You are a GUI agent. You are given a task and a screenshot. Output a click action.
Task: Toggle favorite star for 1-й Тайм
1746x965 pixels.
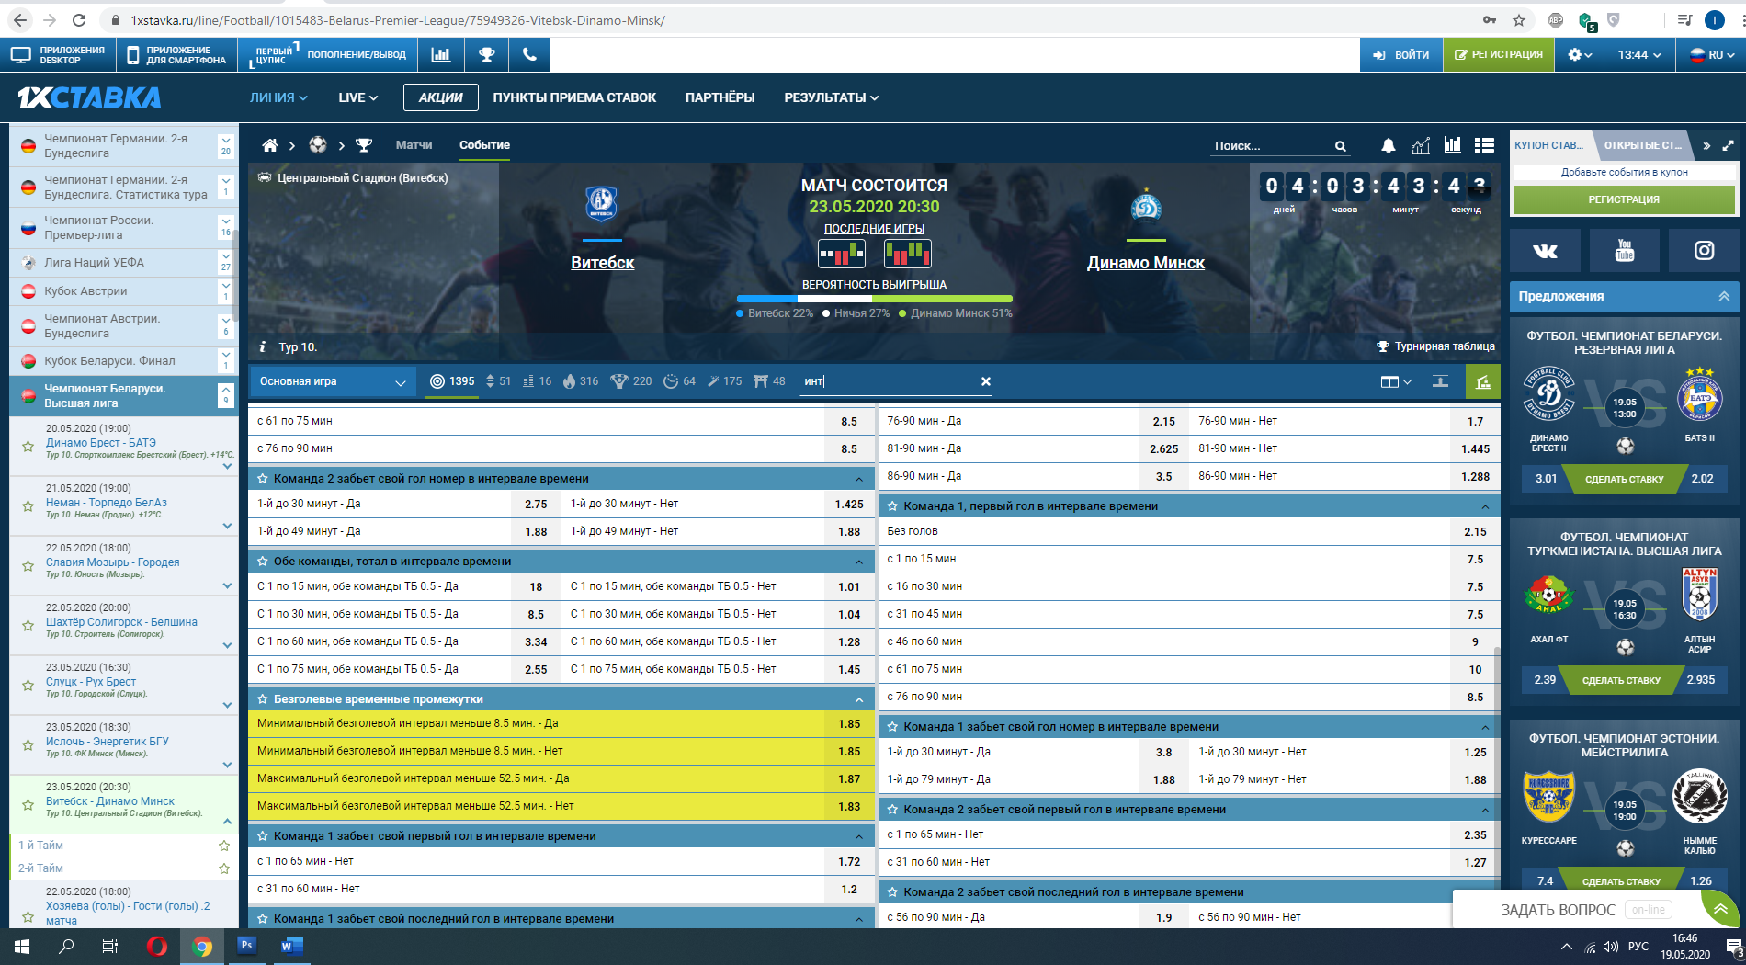pos(223,846)
